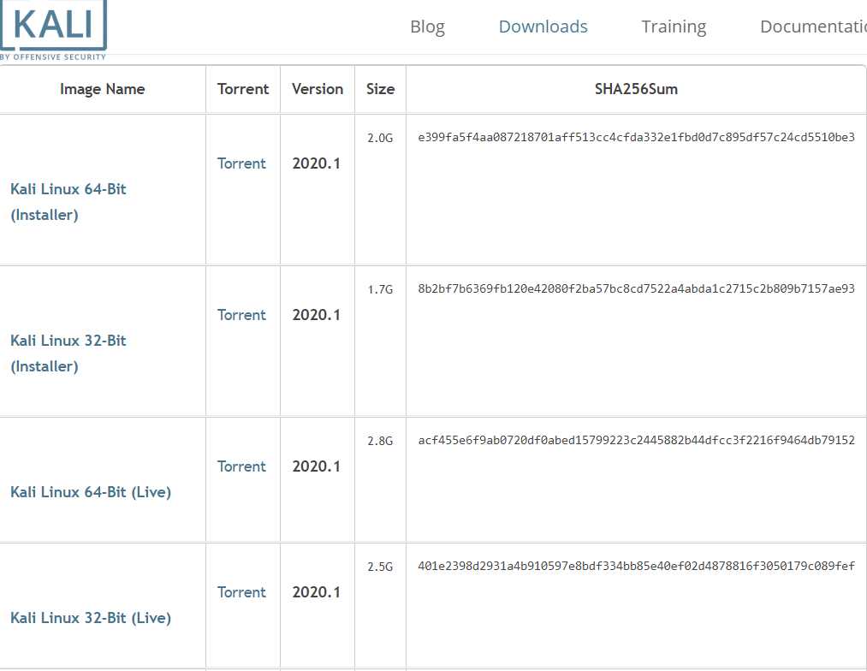Select SHA256 hash starting with 8b2bf7b6
867x671 pixels.
coord(637,288)
